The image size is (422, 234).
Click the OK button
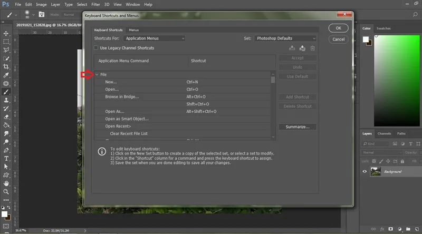[338, 28]
